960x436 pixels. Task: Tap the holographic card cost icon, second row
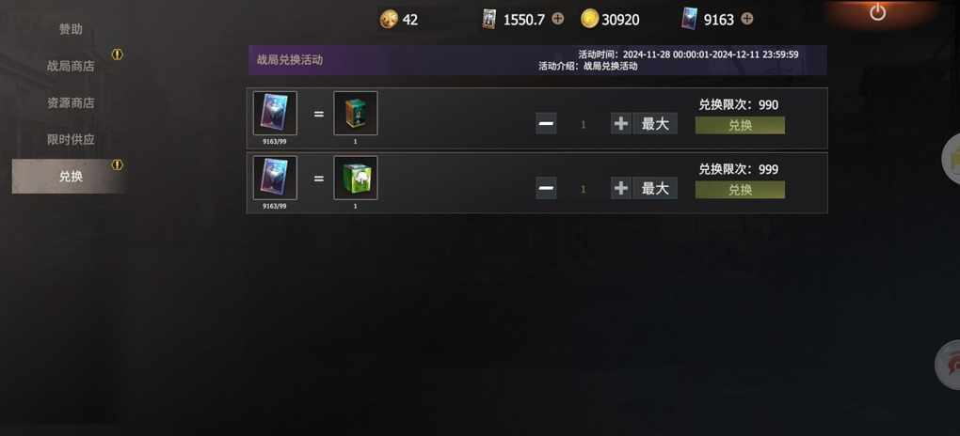[275, 178]
